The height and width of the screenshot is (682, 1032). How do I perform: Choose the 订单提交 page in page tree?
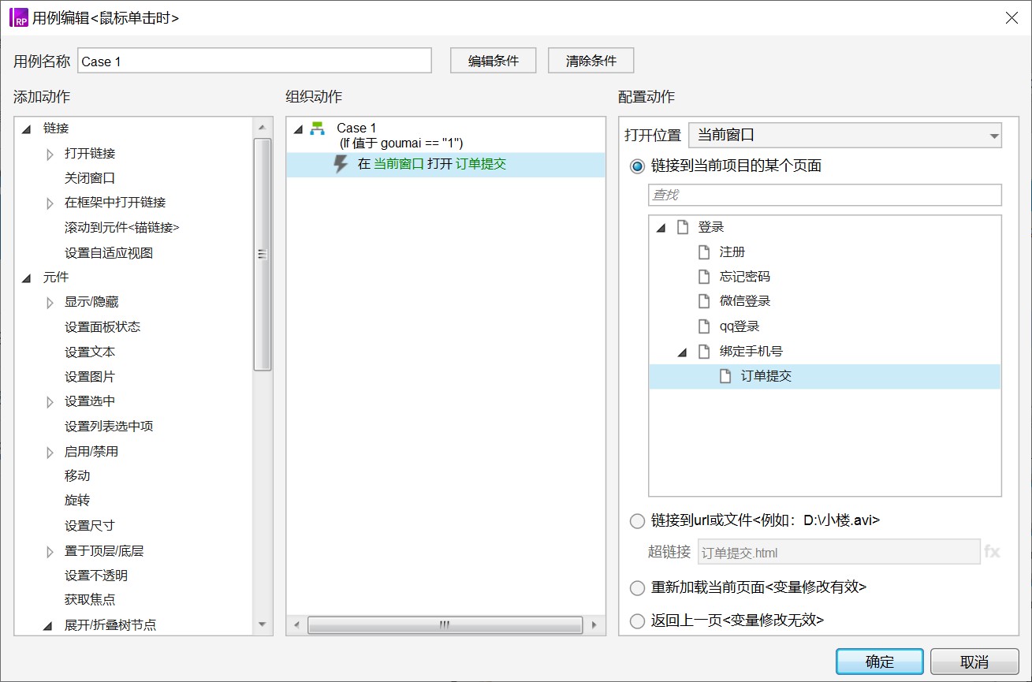(x=766, y=376)
